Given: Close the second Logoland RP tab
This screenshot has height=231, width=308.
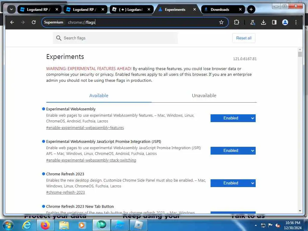Looking at the screenshot, I should pyautogui.click(x=103, y=9).
